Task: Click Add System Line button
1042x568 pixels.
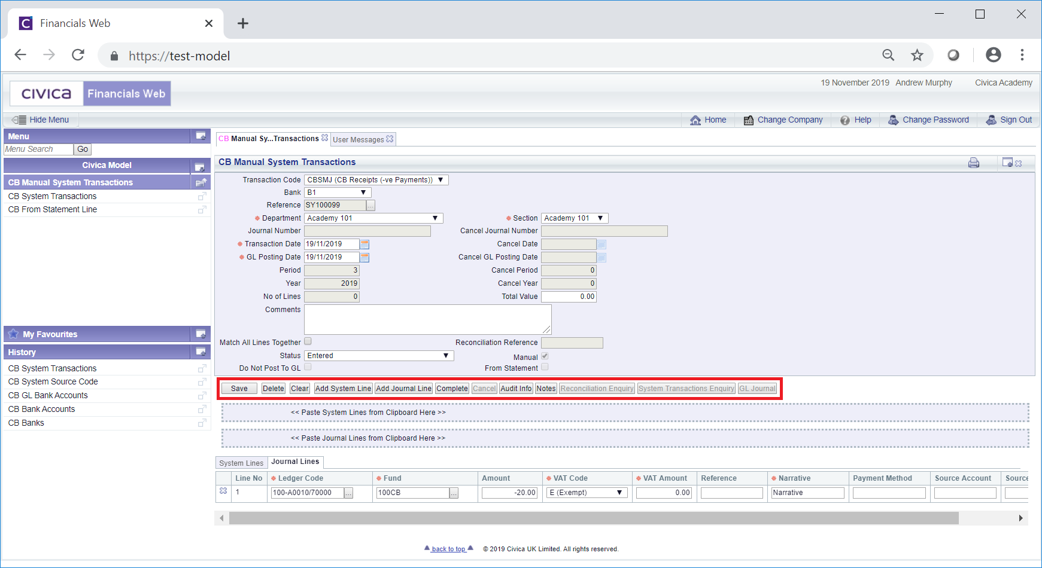Action: click(343, 389)
